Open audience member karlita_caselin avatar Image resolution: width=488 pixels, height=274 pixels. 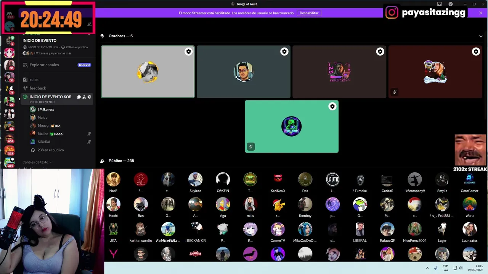(x=141, y=229)
